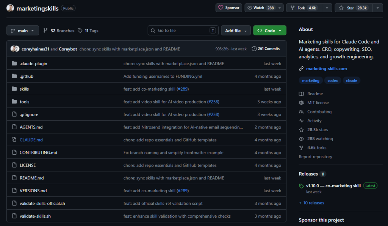The height and width of the screenshot is (226, 388).
Task: Select the marketing topic tag
Action: pos(311,80)
